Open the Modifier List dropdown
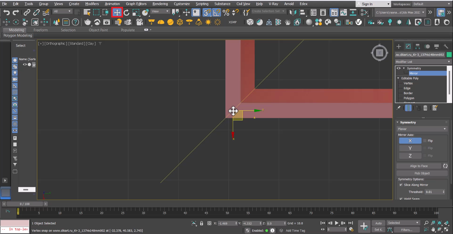Image resolution: width=453 pixels, height=234 pixels. point(423,62)
